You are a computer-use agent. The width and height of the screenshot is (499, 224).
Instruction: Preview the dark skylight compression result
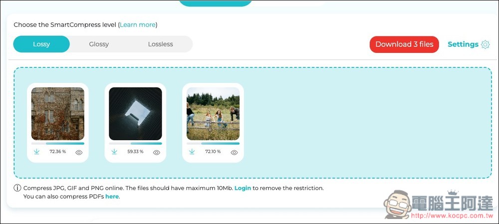[x=157, y=153]
